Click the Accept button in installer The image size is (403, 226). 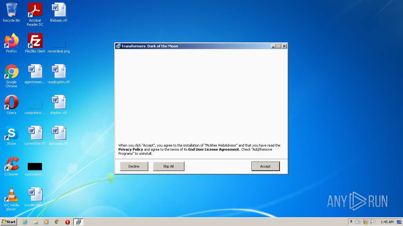pyautogui.click(x=265, y=166)
